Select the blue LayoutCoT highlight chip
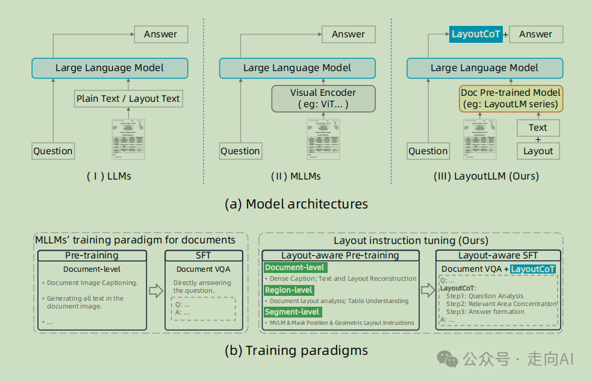 [x=476, y=34]
